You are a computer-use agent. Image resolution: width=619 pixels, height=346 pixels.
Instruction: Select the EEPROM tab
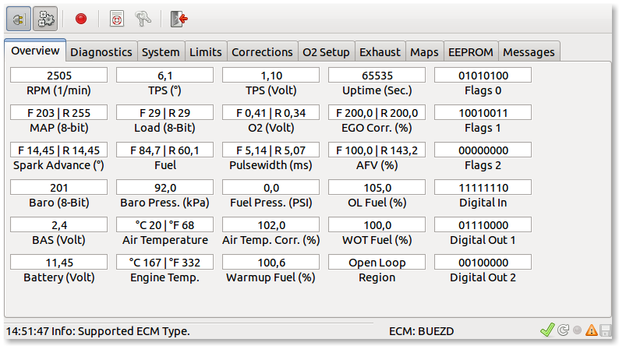[470, 52]
